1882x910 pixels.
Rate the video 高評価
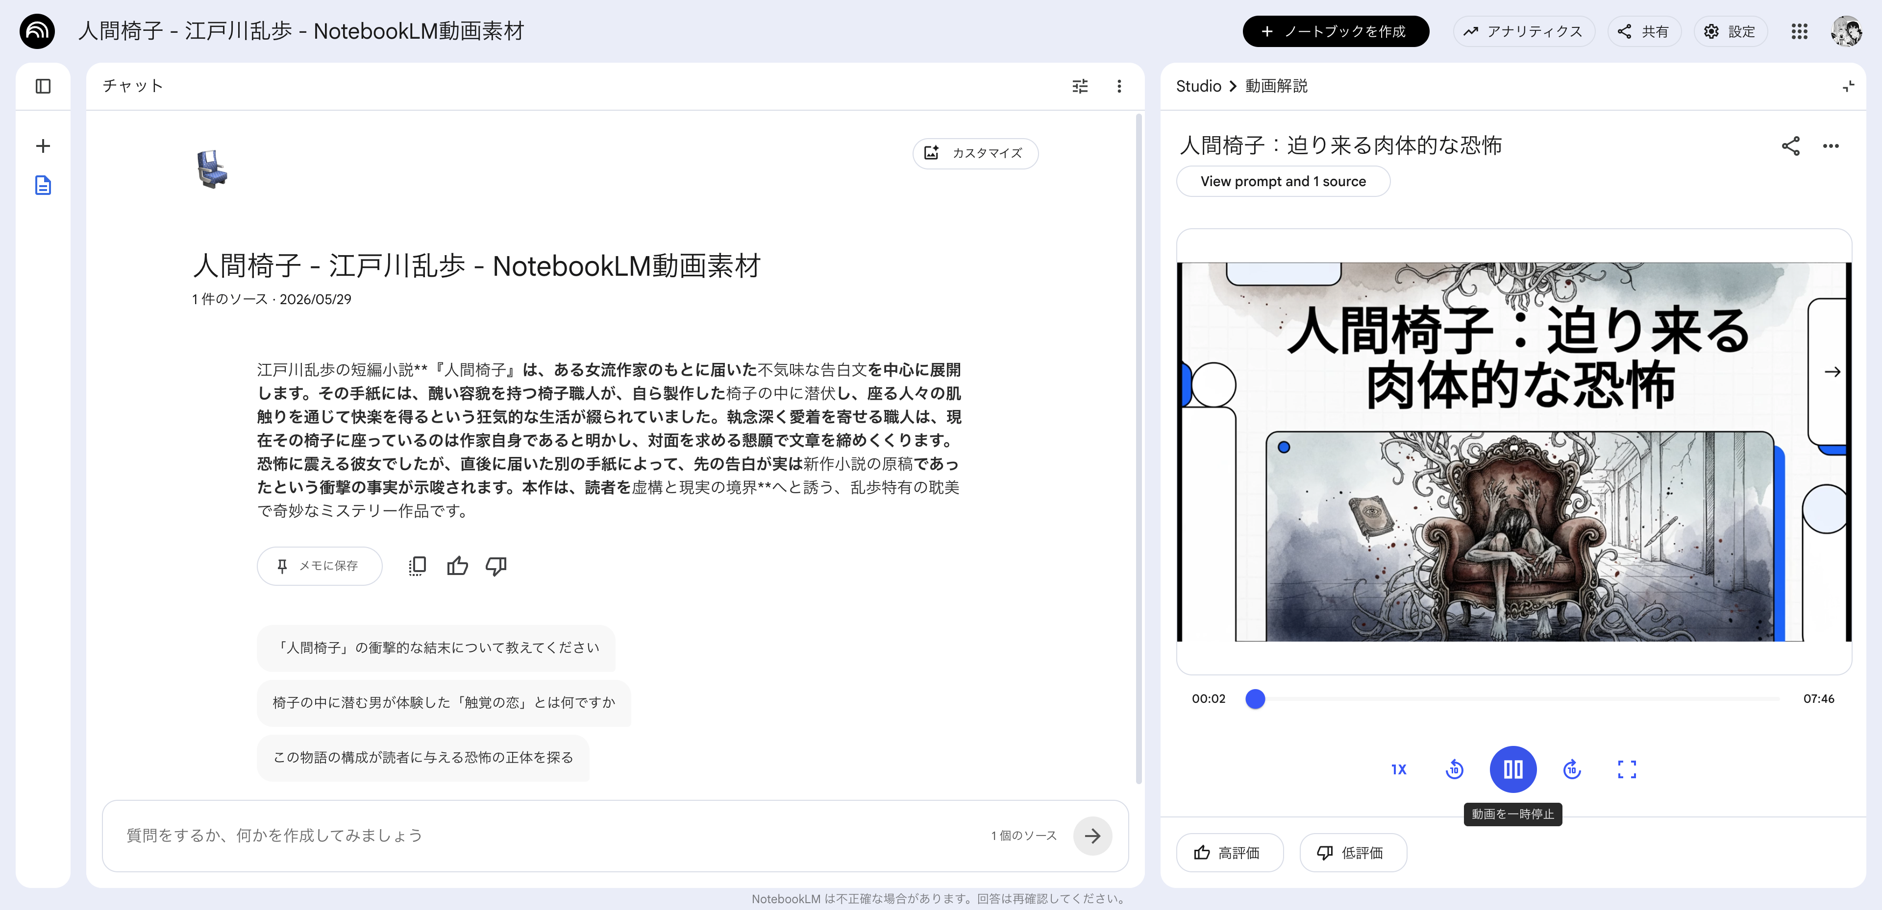pyautogui.click(x=1230, y=852)
